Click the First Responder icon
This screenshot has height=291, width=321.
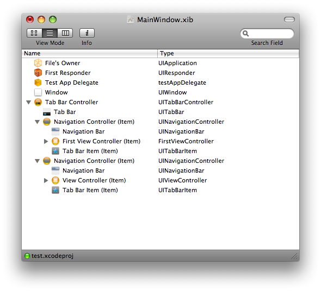point(38,73)
